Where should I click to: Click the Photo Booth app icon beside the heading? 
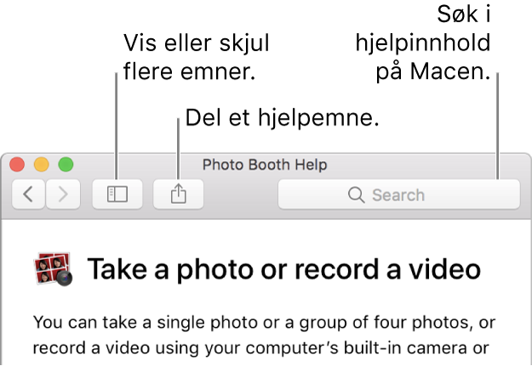point(54,269)
